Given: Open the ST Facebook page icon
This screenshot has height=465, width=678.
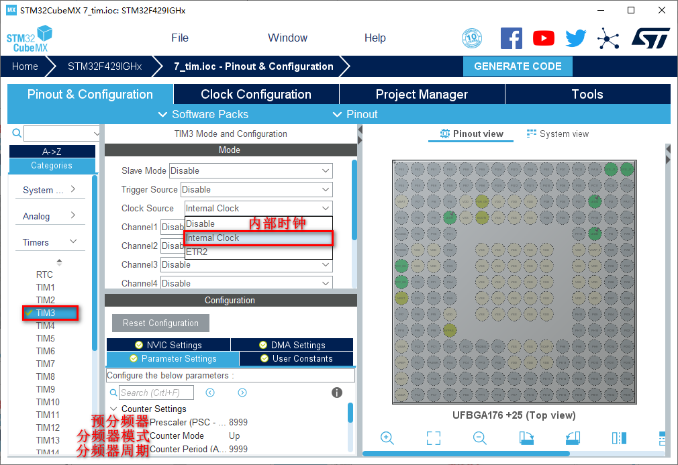Looking at the screenshot, I should [x=512, y=38].
